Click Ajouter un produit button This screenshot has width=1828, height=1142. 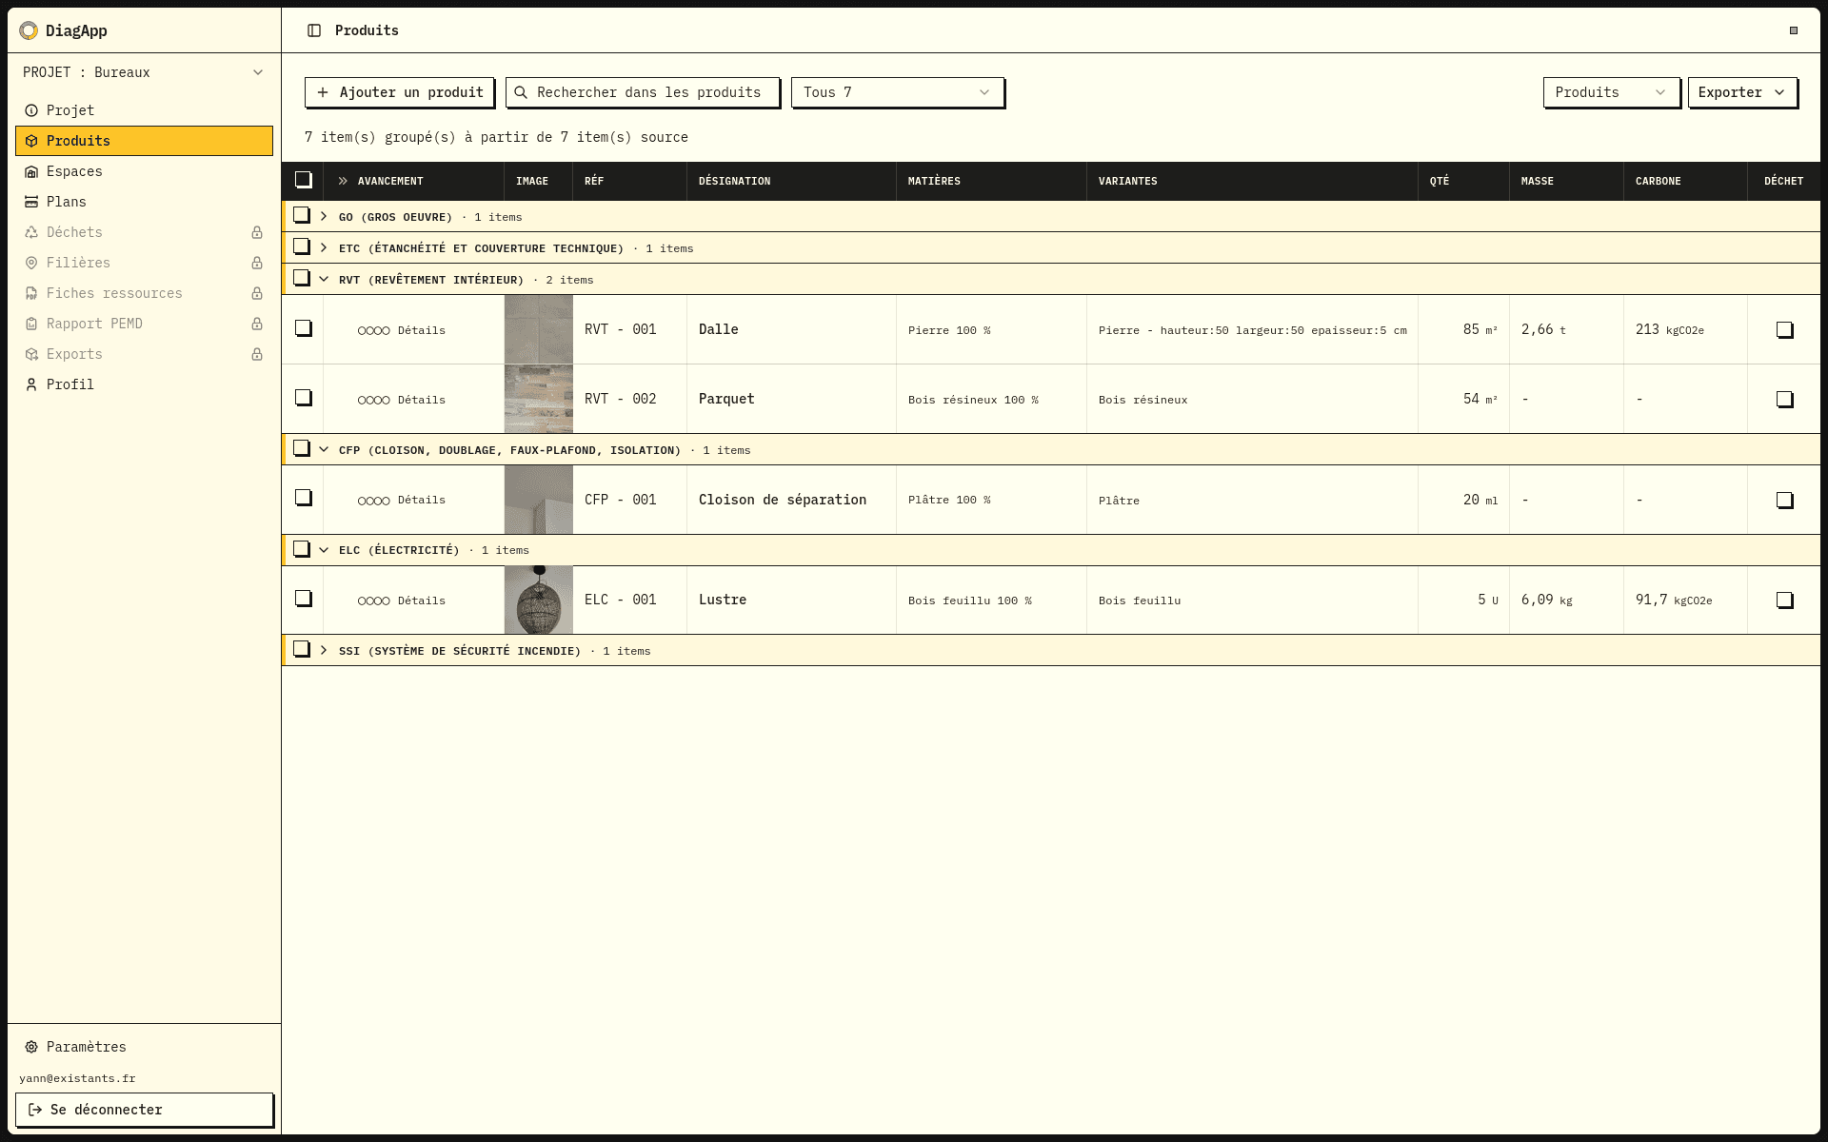(x=399, y=92)
